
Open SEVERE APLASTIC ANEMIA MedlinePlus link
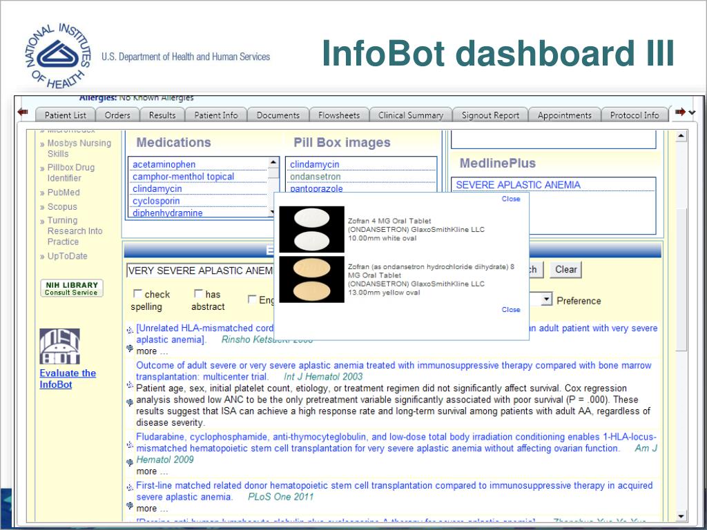click(518, 185)
